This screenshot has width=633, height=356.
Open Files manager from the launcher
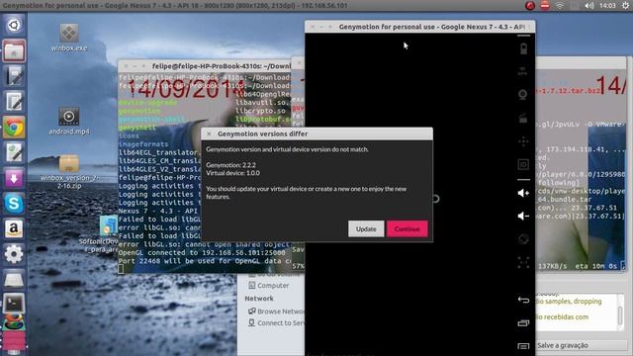(x=14, y=50)
